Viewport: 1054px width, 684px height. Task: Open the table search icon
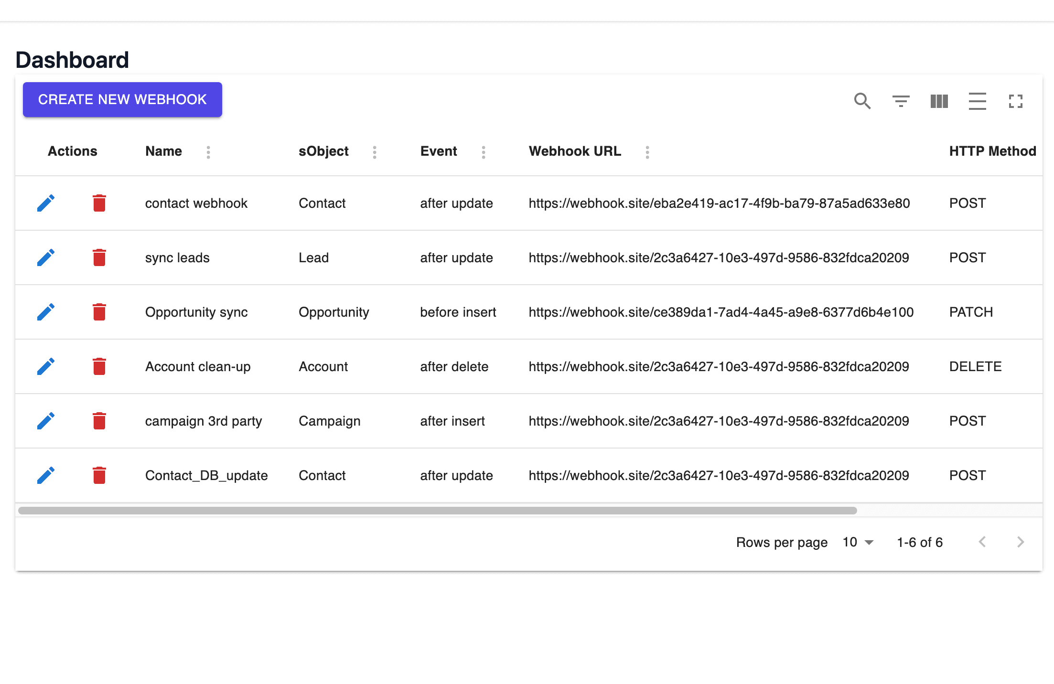862,101
